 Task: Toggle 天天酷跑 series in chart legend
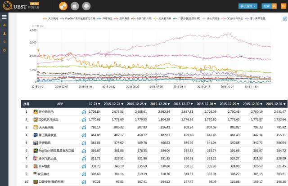[x=51, y=18]
